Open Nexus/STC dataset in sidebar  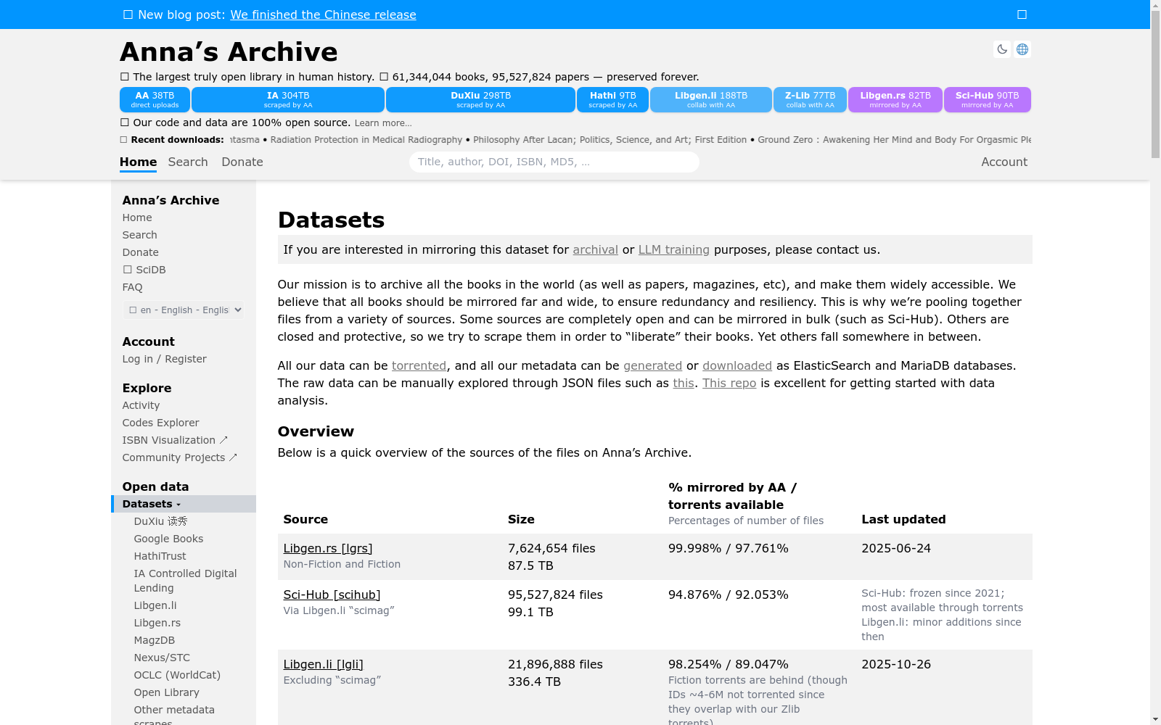tap(162, 658)
